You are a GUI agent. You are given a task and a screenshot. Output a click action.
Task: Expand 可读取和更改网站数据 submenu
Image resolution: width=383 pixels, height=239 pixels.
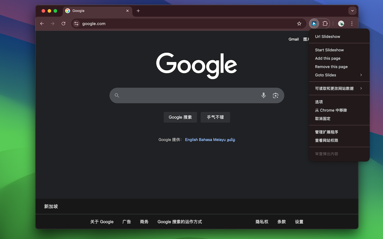pos(339,88)
